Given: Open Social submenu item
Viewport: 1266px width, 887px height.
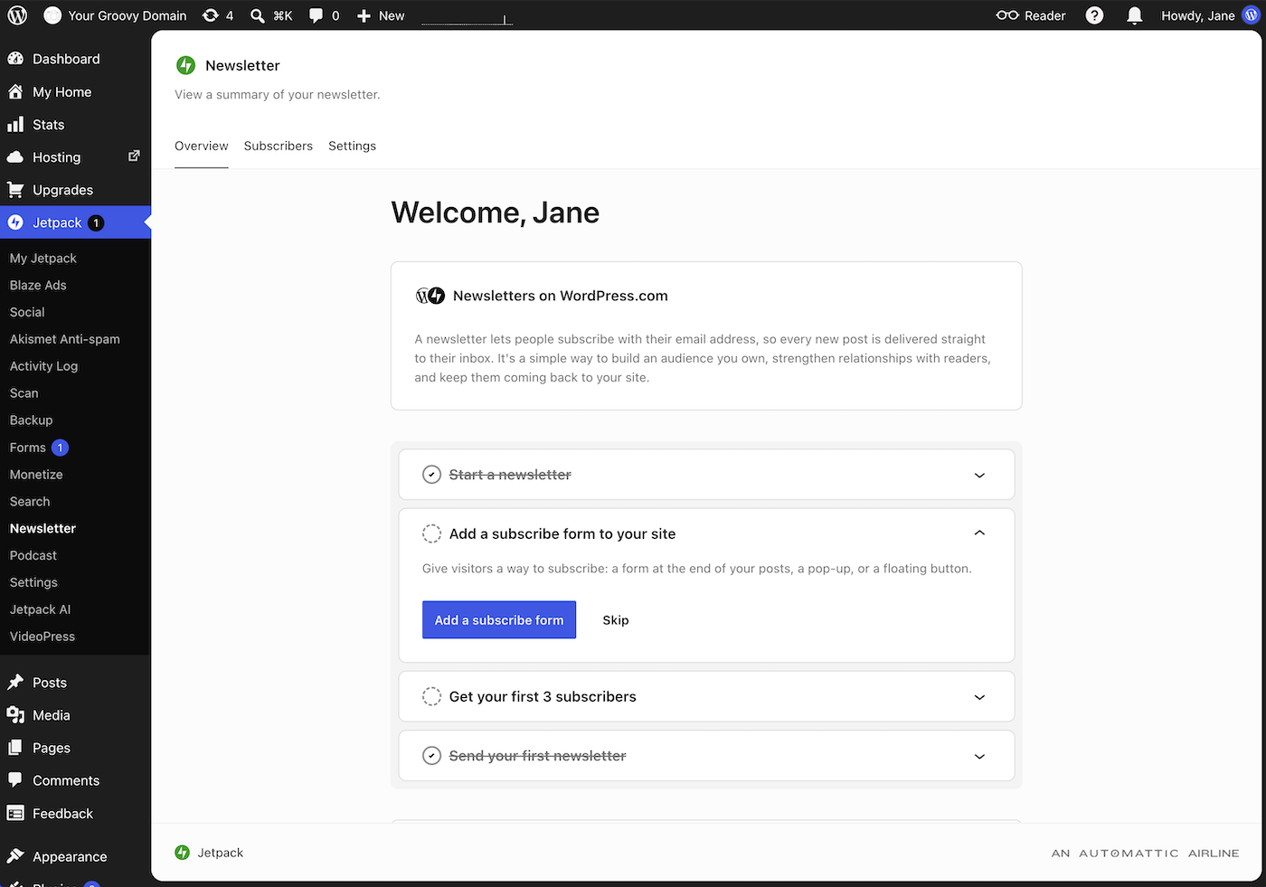Looking at the screenshot, I should [27, 312].
